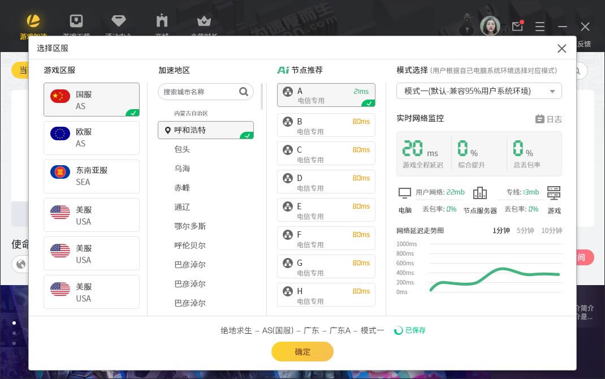The height and width of the screenshot is (379, 605).
Task: Choose 包头 in the city list
Action: 182,149
